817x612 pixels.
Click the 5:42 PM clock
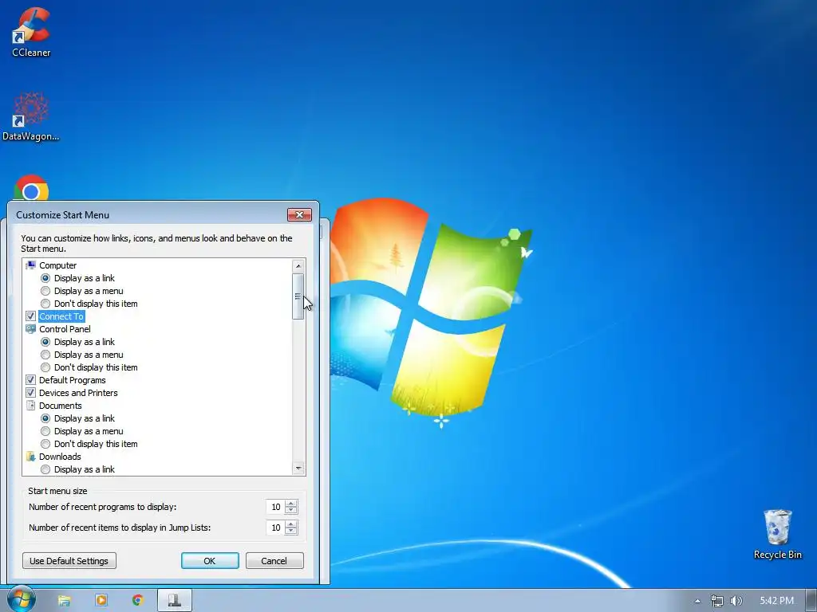pos(776,601)
